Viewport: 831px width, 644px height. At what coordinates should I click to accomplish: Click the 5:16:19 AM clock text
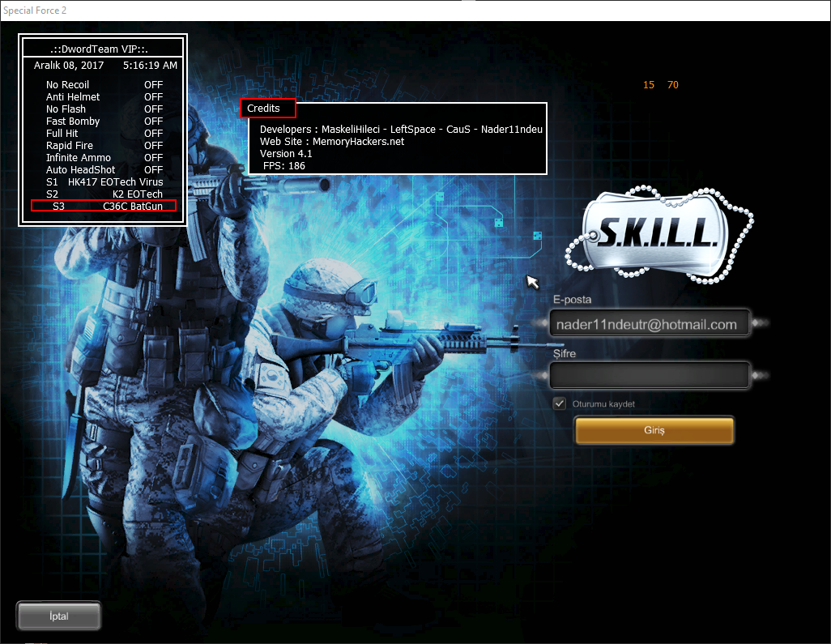(150, 65)
